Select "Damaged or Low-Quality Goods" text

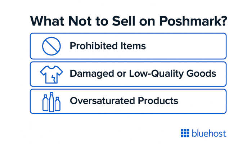143,74
